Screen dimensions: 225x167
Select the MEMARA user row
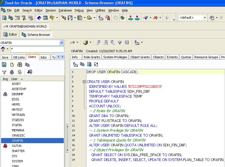click(32, 130)
